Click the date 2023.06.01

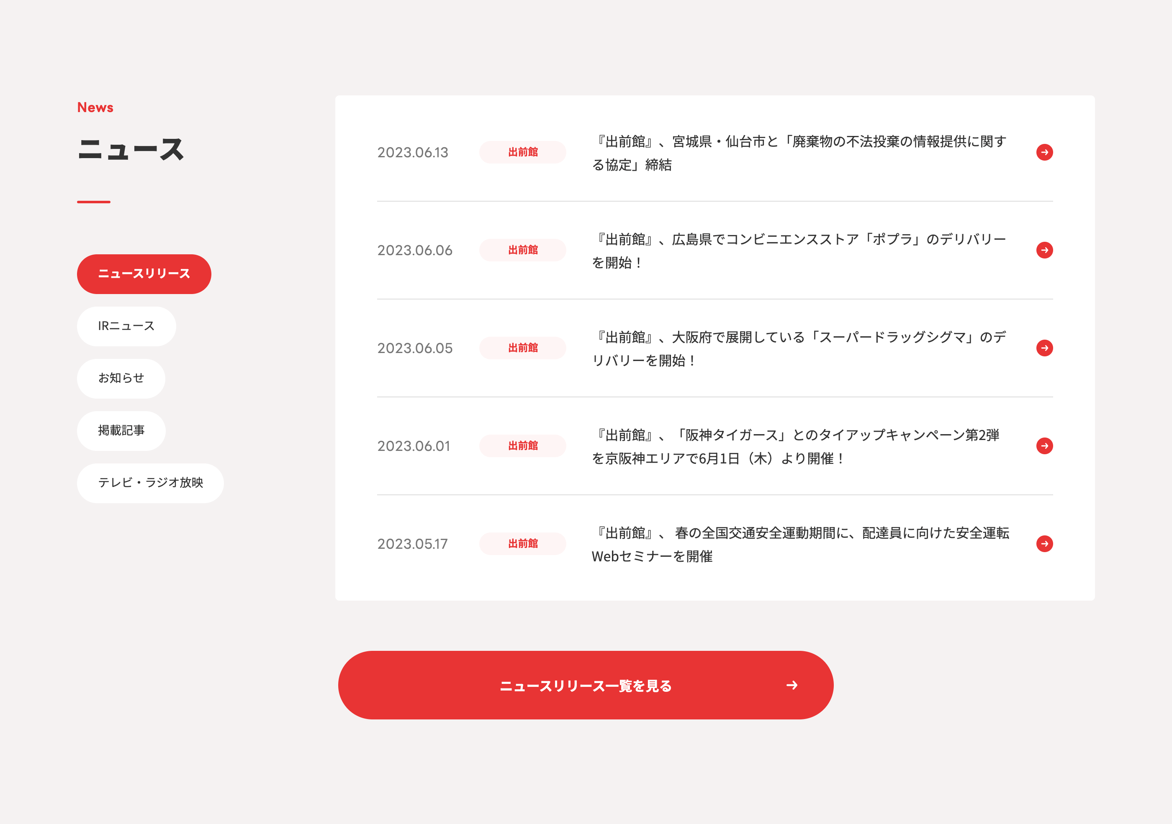[x=414, y=446]
